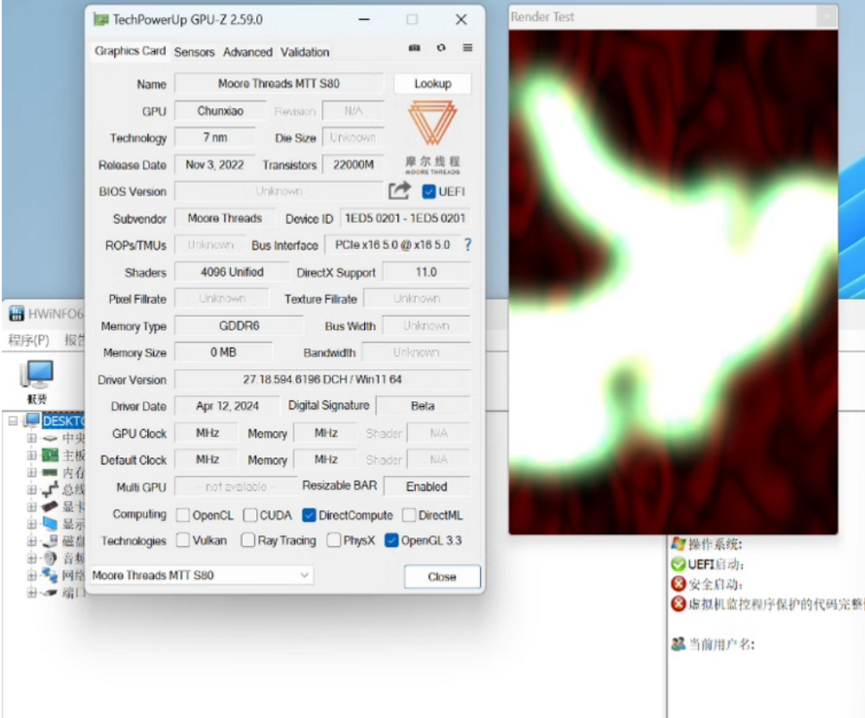The image size is (865, 718).
Task: Expand the 主板 node in HWiNFO tree
Action: click(x=32, y=455)
